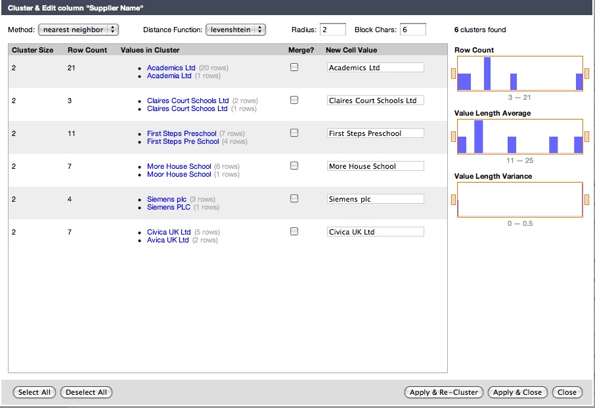This screenshot has width=595, height=408.
Task: Edit the New Cell Value for First Steps Preschool
Action: pyautogui.click(x=375, y=133)
